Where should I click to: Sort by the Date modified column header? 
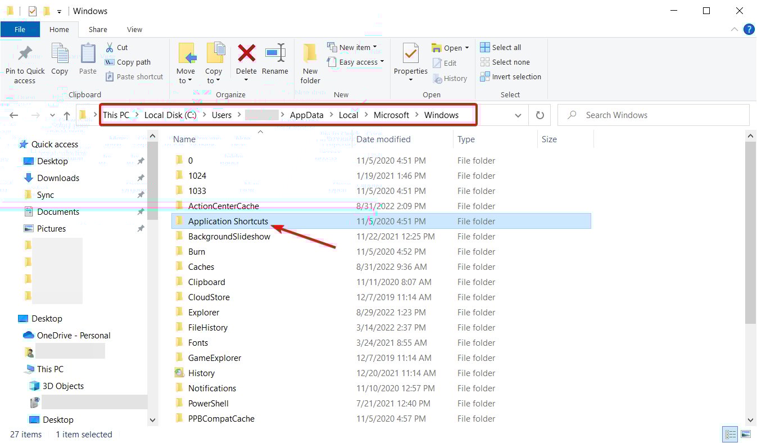[384, 139]
